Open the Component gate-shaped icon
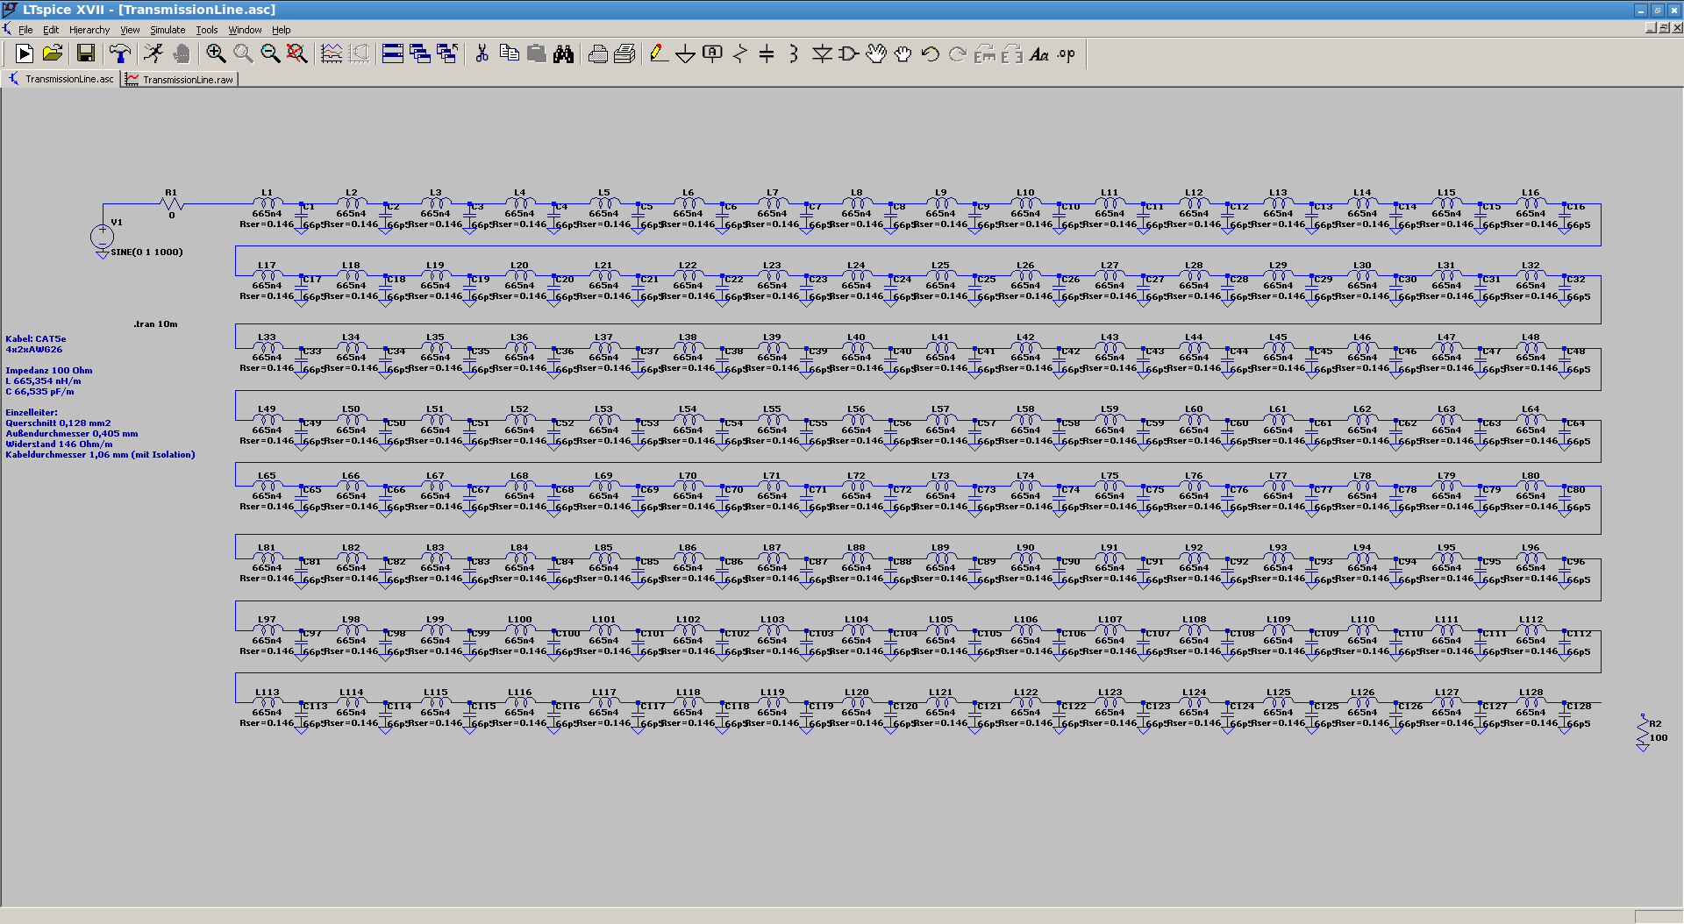 [849, 54]
